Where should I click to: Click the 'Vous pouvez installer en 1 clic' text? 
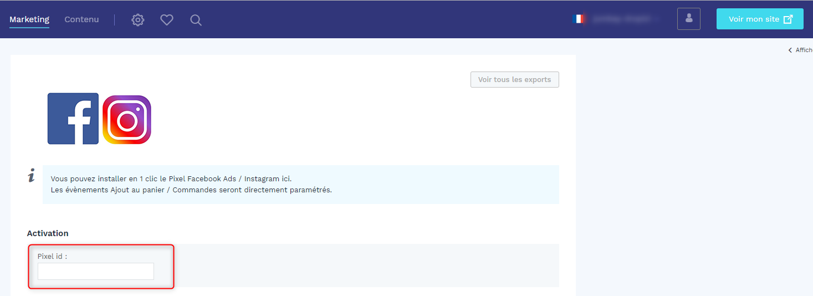[171, 179]
